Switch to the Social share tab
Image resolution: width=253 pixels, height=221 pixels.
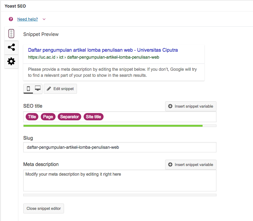pos(11,47)
